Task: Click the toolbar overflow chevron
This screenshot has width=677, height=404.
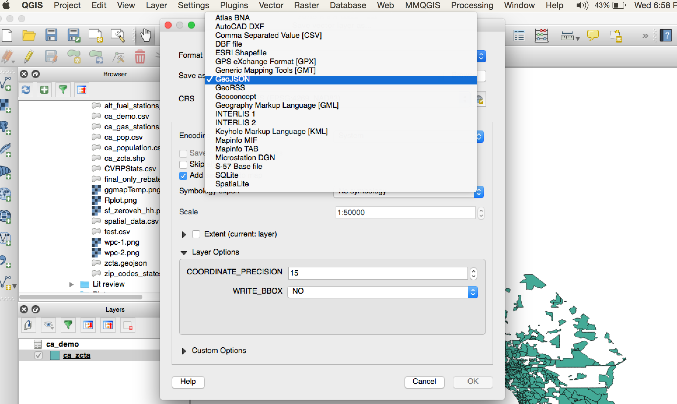Action: (645, 36)
